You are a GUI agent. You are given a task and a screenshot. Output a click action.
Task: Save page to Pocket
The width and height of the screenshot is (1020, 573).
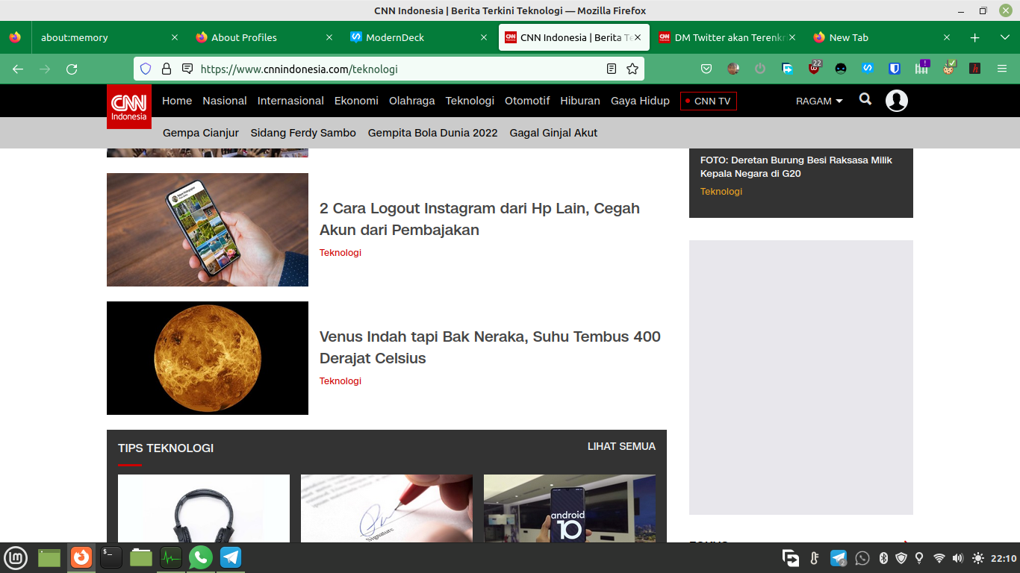point(705,68)
